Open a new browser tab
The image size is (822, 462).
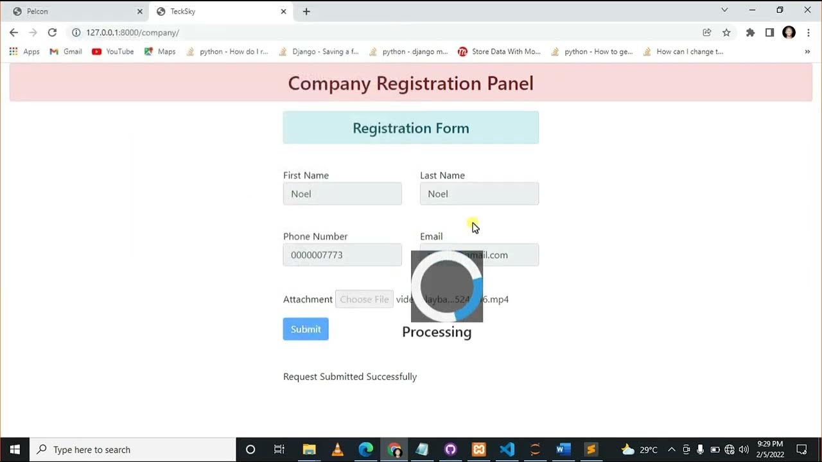coord(306,12)
